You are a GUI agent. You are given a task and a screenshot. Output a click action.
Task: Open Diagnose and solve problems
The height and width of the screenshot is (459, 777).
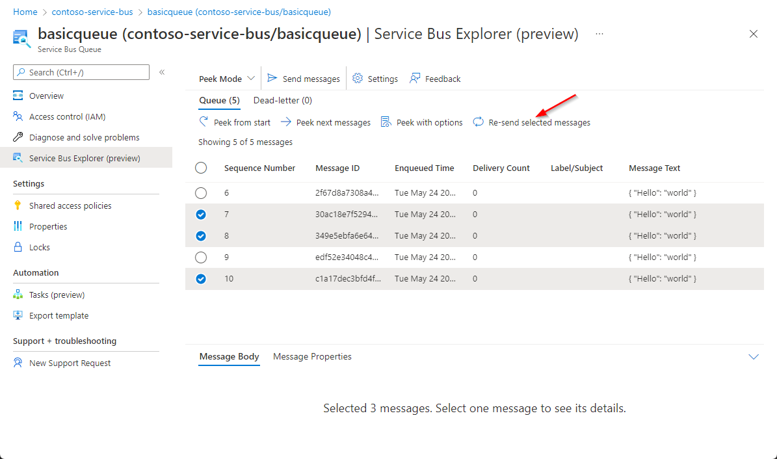[x=84, y=137]
